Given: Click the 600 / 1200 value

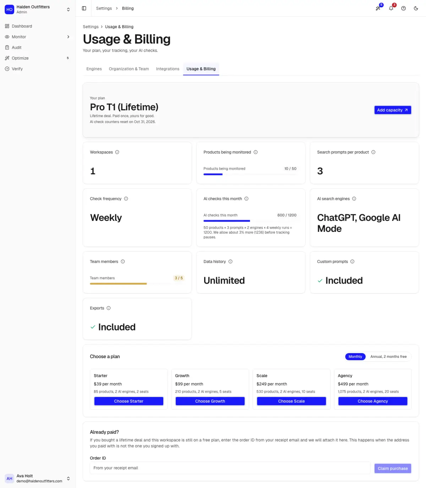Looking at the screenshot, I should [287, 215].
